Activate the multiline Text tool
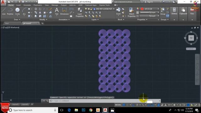Image resolution: width=201 pixels, height=113 pixels. click(x=57, y=11)
